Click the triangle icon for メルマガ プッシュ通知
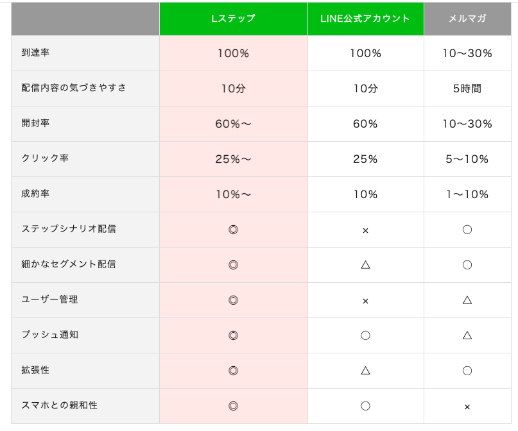 [x=467, y=335]
